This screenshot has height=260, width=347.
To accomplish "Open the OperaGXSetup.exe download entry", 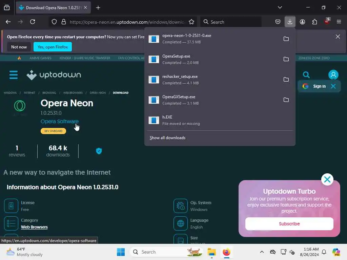I will [212, 100].
